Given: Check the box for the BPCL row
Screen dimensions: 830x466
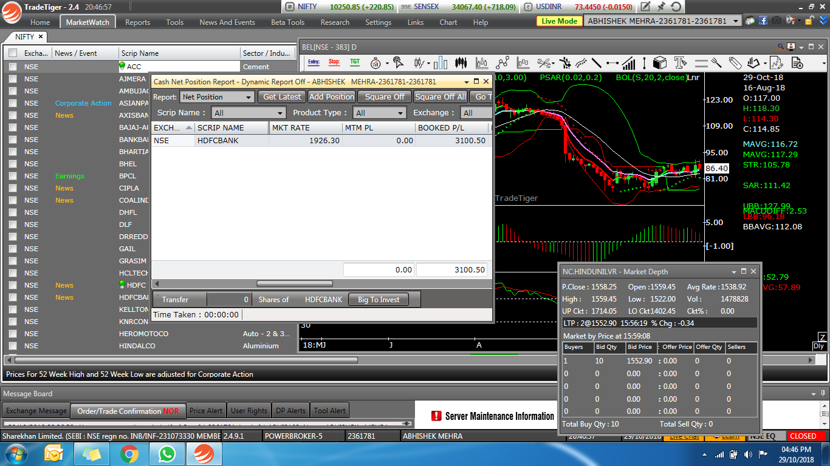Looking at the screenshot, I should pos(13,176).
